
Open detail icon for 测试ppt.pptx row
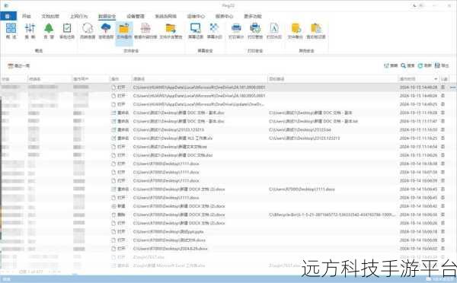pos(443,232)
